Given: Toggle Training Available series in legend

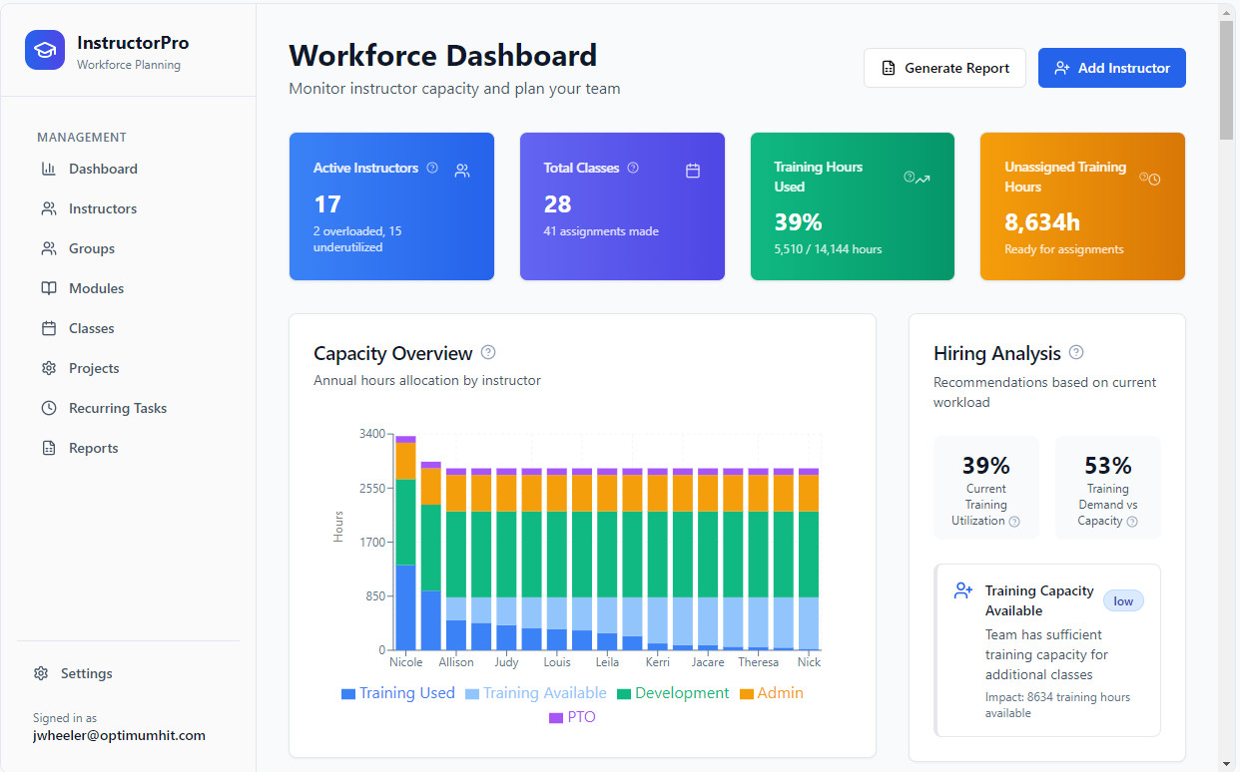Looking at the screenshot, I should coord(536,693).
